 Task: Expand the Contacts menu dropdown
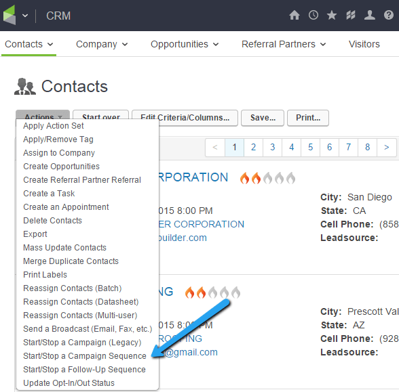click(x=28, y=44)
